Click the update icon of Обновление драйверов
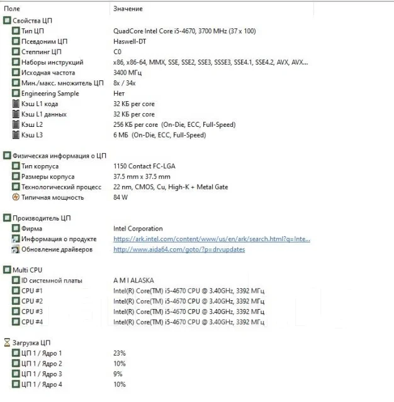Image resolution: width=394 pixels, height=402 pixels. (x=16, y=249)
